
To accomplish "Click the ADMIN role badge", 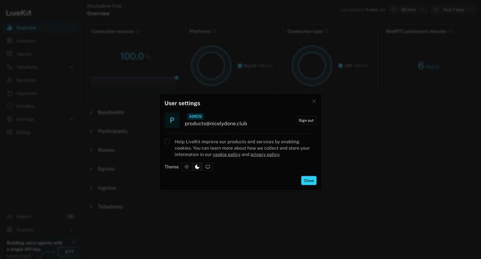I will click(196, 117).
